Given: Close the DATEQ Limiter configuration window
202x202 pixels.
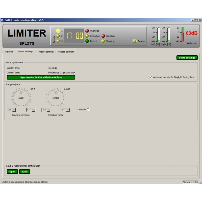Looking at the screenshot, I should (x=200, y=20).
